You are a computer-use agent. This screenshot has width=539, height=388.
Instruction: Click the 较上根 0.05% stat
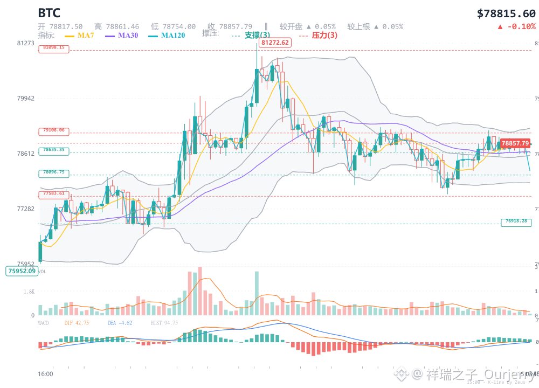tap(375, 26)
